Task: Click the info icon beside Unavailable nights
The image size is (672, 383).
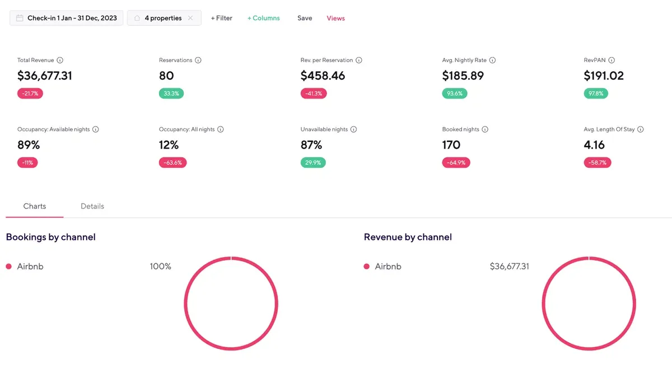Action: (354, 130)
